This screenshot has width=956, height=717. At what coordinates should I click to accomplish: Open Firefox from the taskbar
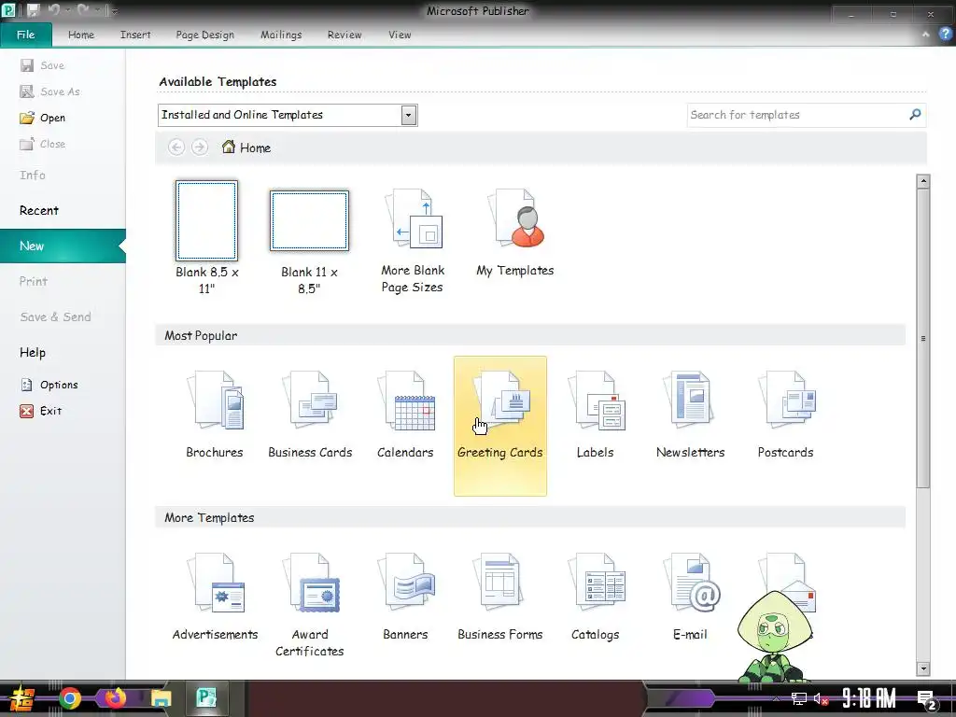point(115,698)
